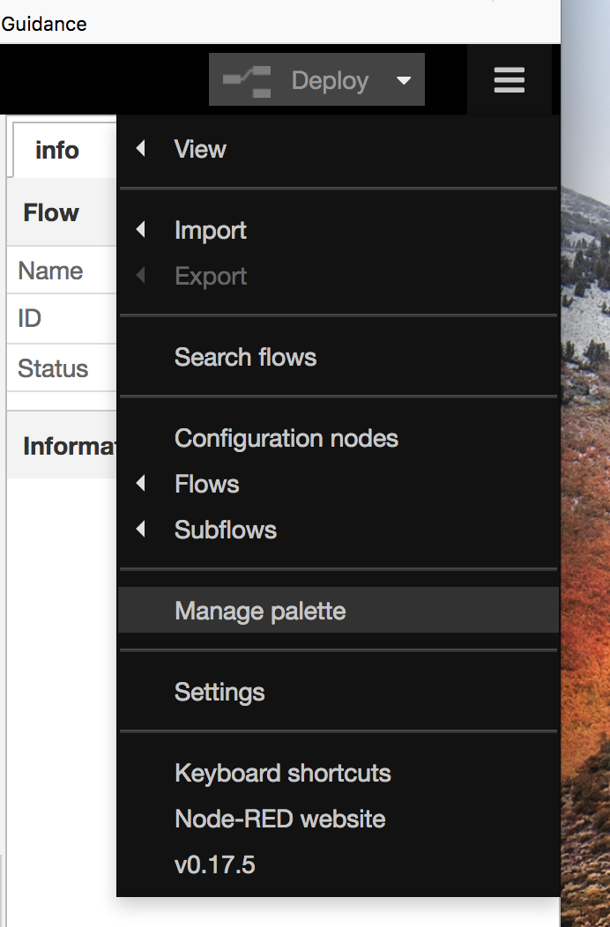
Task: Open the Node-RED website link
Action: coord(280,819)
